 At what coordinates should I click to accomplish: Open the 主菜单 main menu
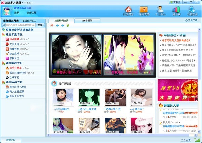(x=175, y=2)
